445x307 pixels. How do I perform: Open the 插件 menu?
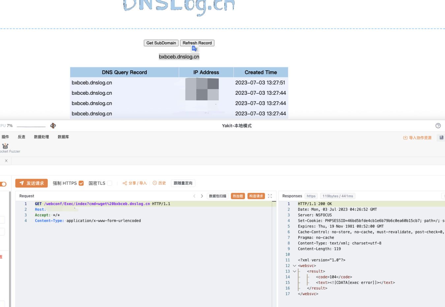coord(5,137)
